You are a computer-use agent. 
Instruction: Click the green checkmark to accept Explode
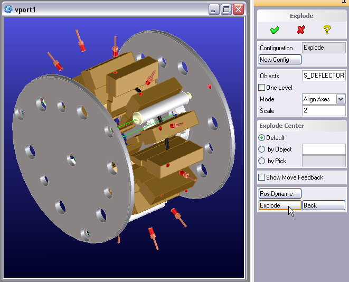tap(275, 30)
